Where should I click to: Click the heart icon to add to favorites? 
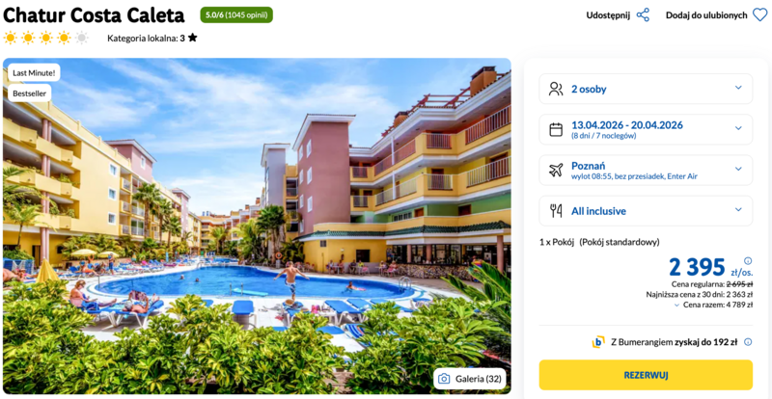(759, 15)
